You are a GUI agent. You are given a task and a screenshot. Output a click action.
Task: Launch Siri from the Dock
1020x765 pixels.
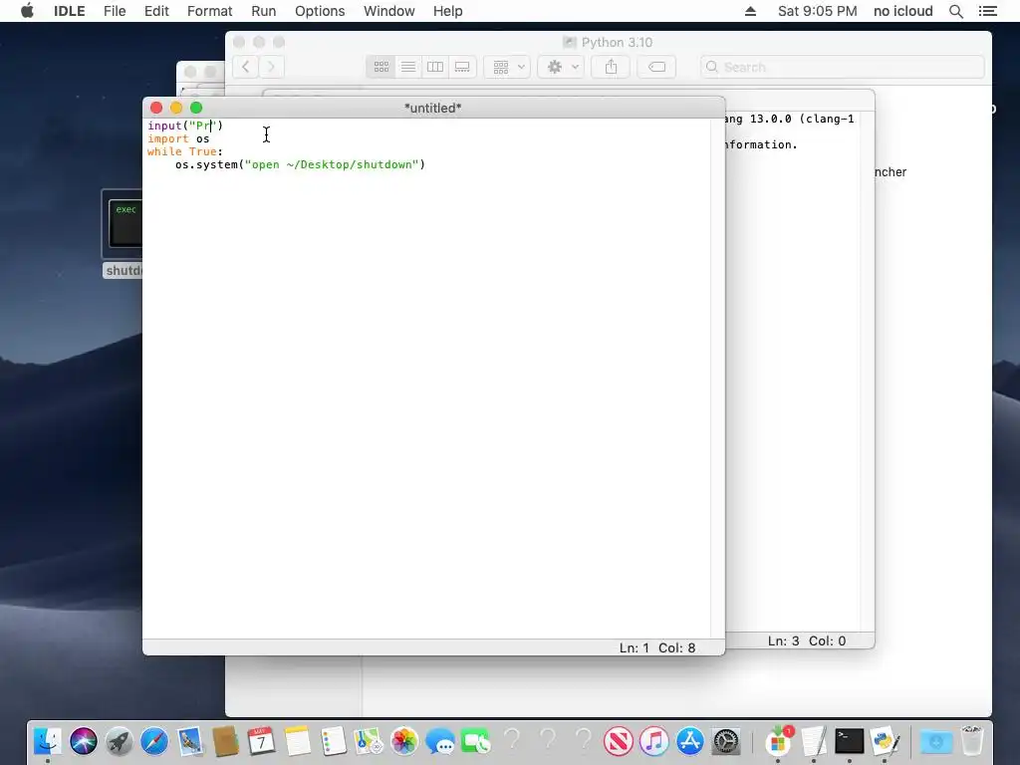(x=84, y=741)
